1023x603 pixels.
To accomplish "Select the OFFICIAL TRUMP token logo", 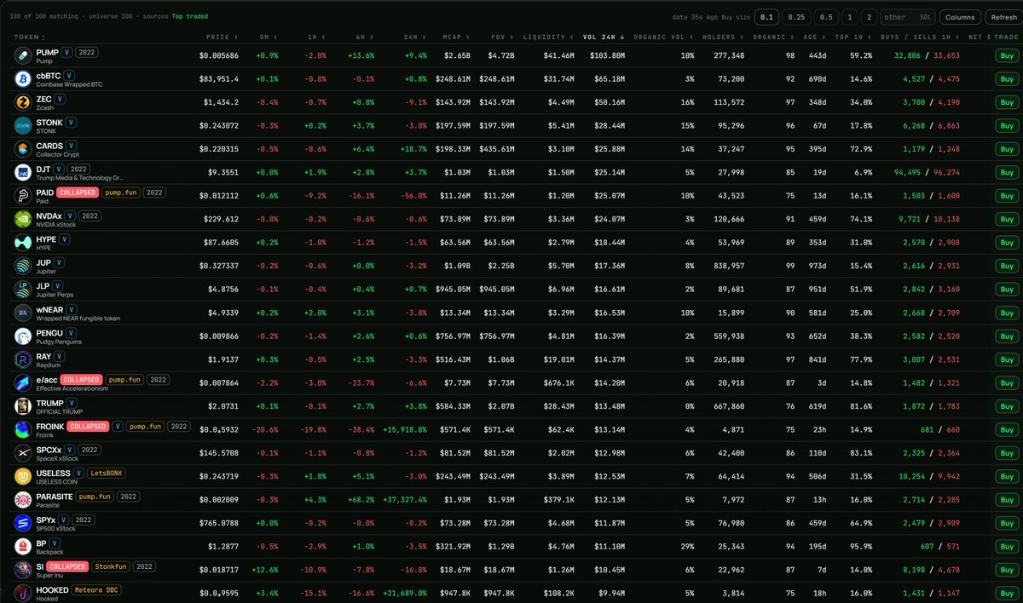I will click(x=23, y=406).
